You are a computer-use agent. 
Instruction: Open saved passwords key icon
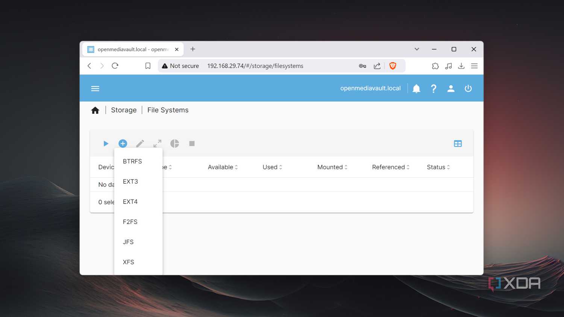pyautogui.click(x=362, y=66)
